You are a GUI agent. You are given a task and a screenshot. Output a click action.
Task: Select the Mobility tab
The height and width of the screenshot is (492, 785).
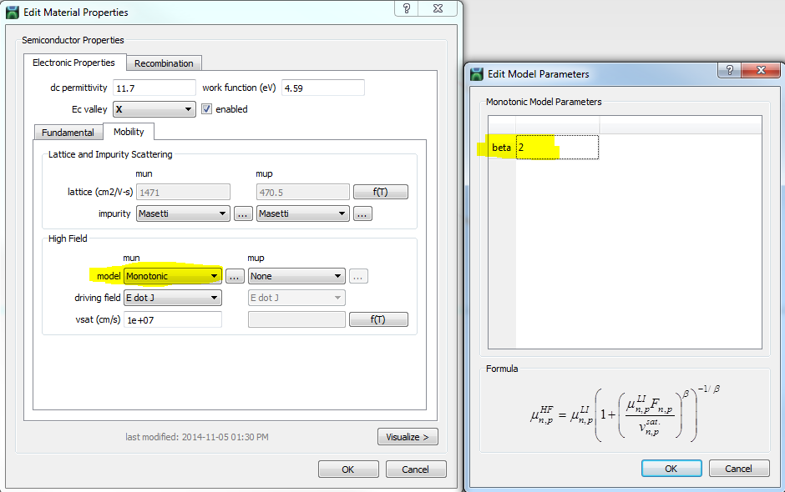(129, 132)
